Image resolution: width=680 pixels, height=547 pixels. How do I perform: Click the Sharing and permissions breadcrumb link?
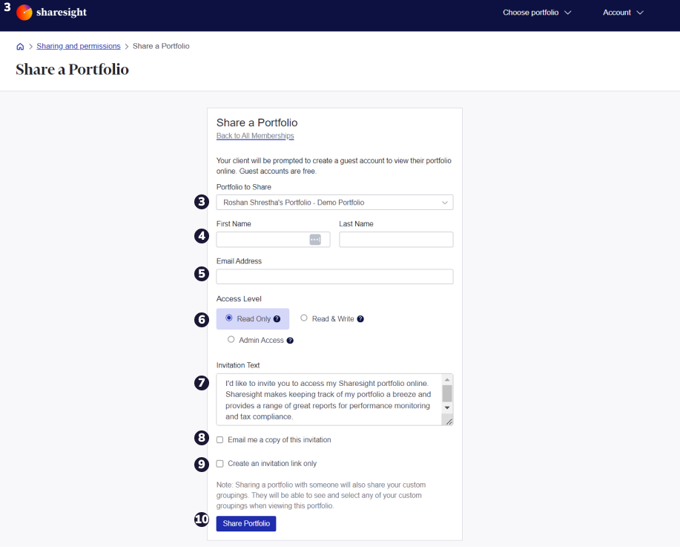78,46
